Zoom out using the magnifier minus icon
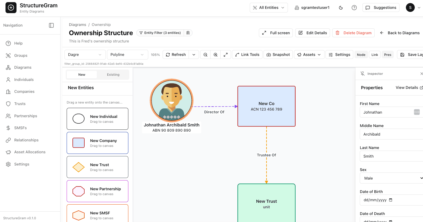This screenshot has width=423, height=222. point(205,54)
